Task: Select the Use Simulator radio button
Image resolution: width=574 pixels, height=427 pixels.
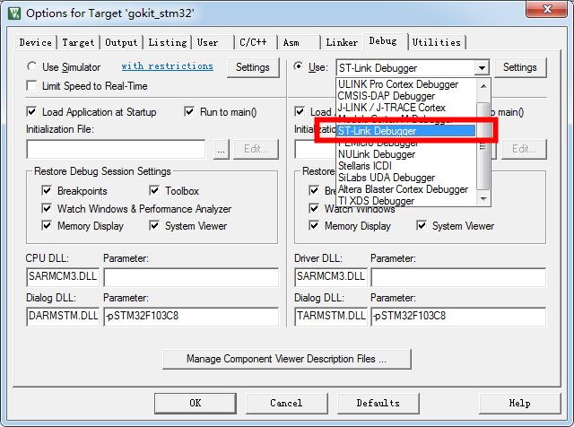Action: (x=33, y=67)
